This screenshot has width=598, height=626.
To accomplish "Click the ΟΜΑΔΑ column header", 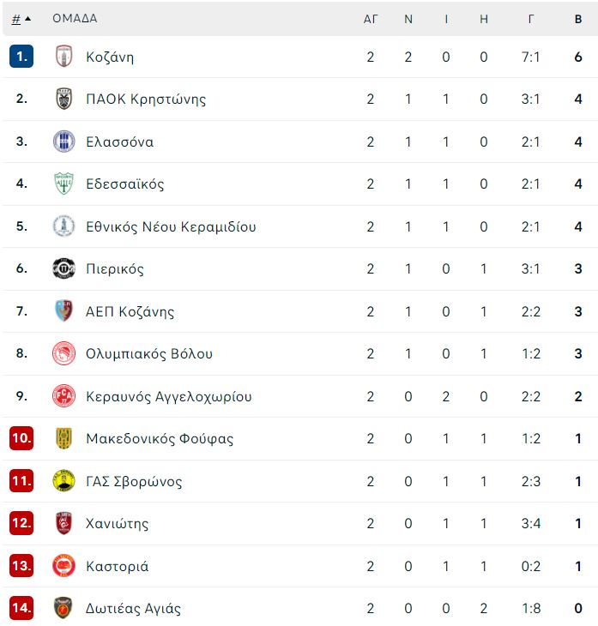I will [x=76, y=18].
